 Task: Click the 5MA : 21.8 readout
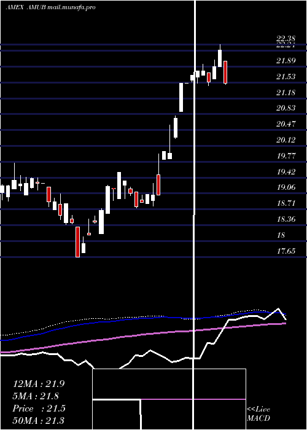pos(36,396)
